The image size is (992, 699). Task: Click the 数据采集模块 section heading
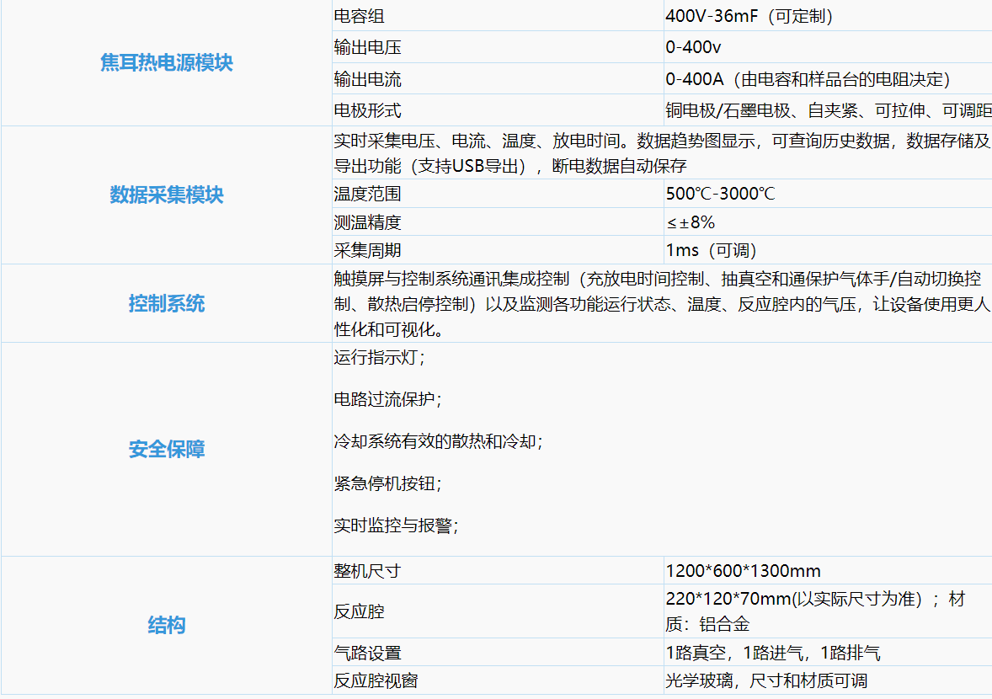(166, 195)
